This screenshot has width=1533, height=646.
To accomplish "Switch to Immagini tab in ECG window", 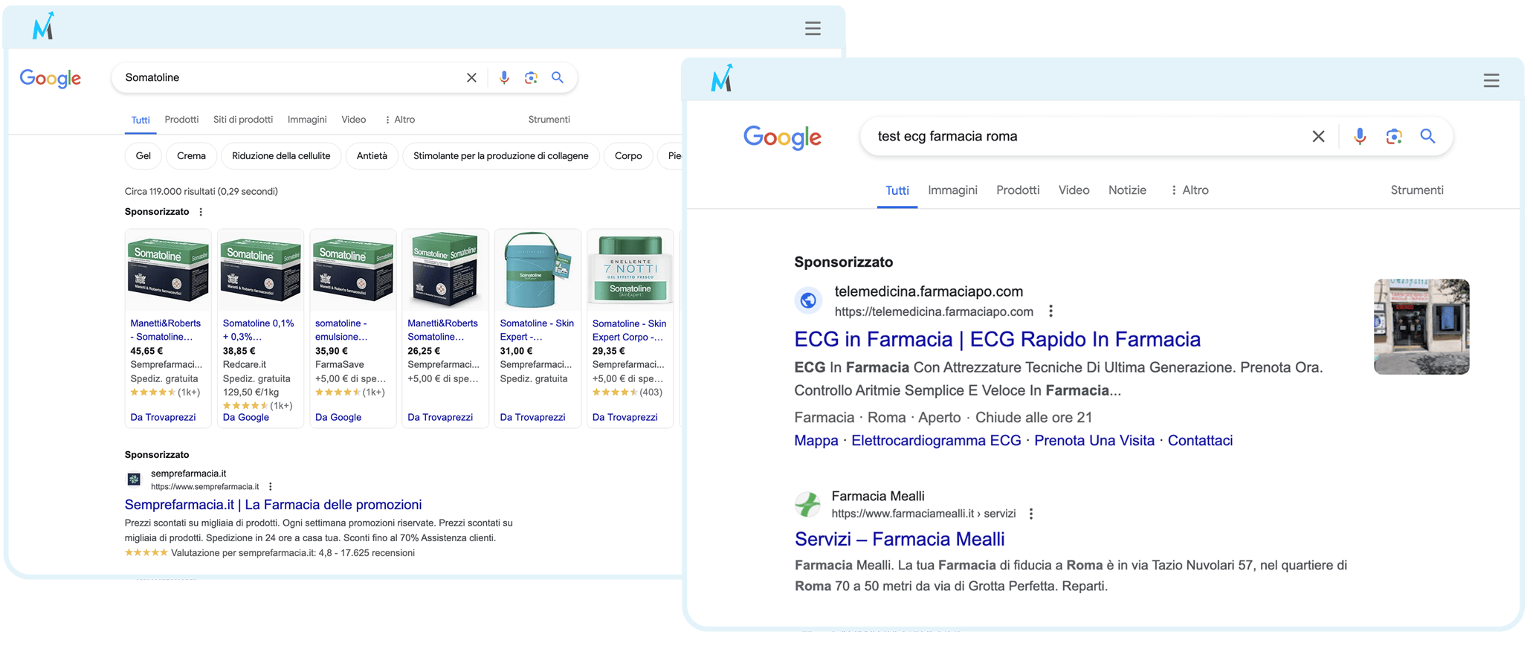I will coord(952,190).
